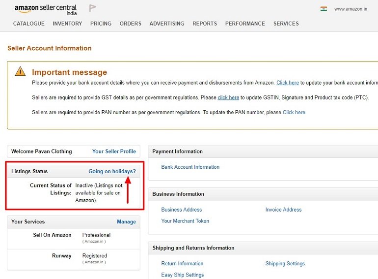Viewport: 378px width, 279px height.
Task: Click the GST details 'click here' link
Action: tap(228, 98)
